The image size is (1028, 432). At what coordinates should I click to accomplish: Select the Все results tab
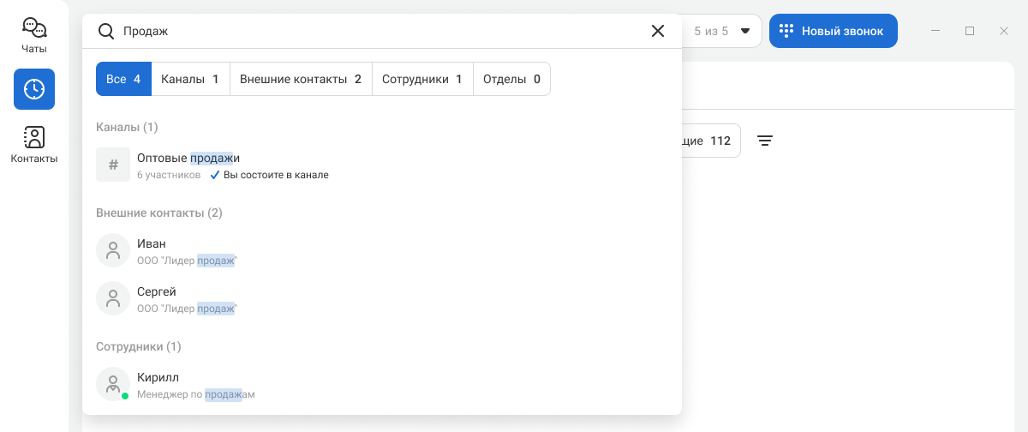(x=123, y=79)
